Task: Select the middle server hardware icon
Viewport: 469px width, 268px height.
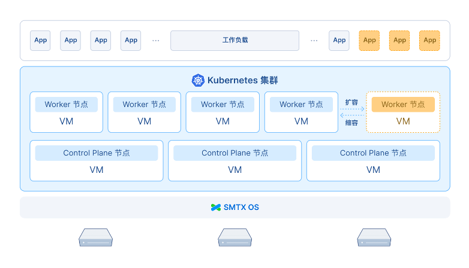Action: click(x=235, y=237)
